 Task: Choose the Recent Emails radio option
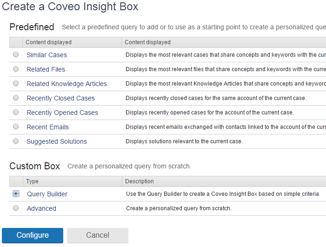16,127
